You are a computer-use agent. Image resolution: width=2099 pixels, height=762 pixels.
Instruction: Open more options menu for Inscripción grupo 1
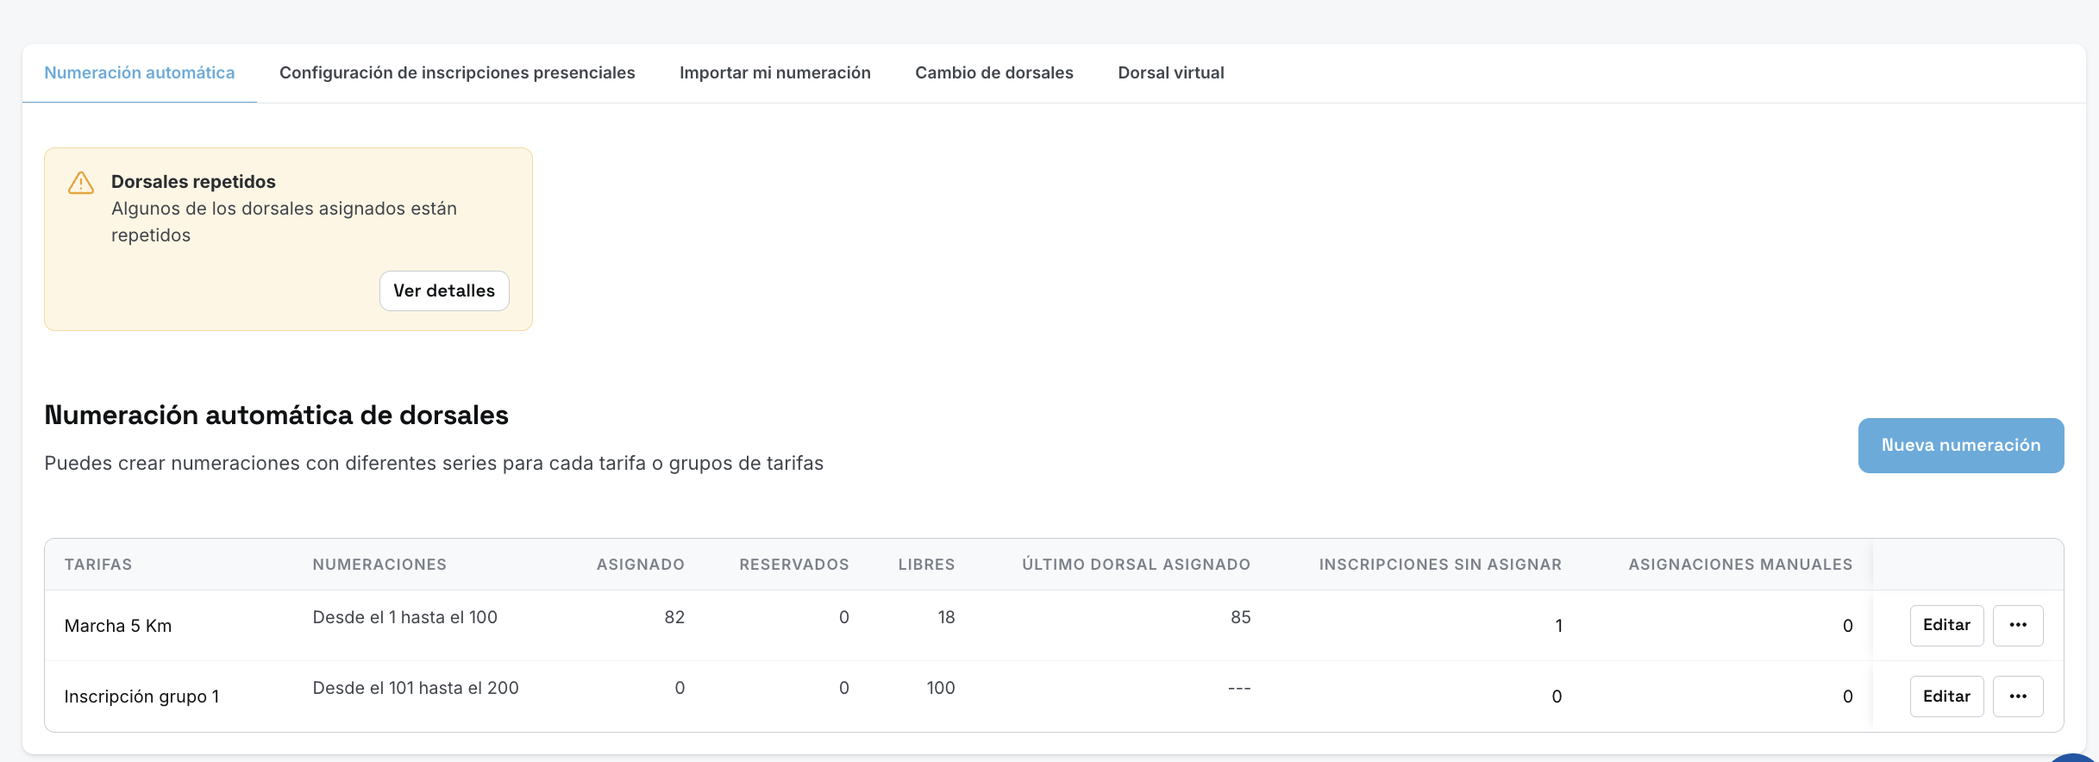pyautogui.click(x=2018, y=696)
